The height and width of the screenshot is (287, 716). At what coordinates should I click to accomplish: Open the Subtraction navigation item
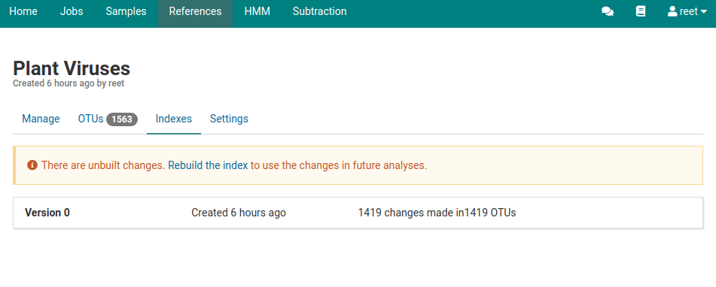[x=320, y=11]
